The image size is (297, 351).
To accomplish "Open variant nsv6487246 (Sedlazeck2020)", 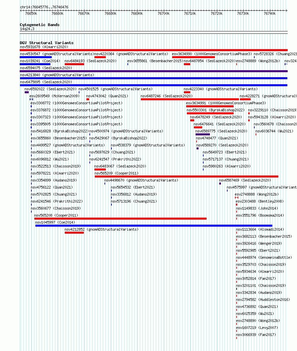I will click(x=167, y=96).
